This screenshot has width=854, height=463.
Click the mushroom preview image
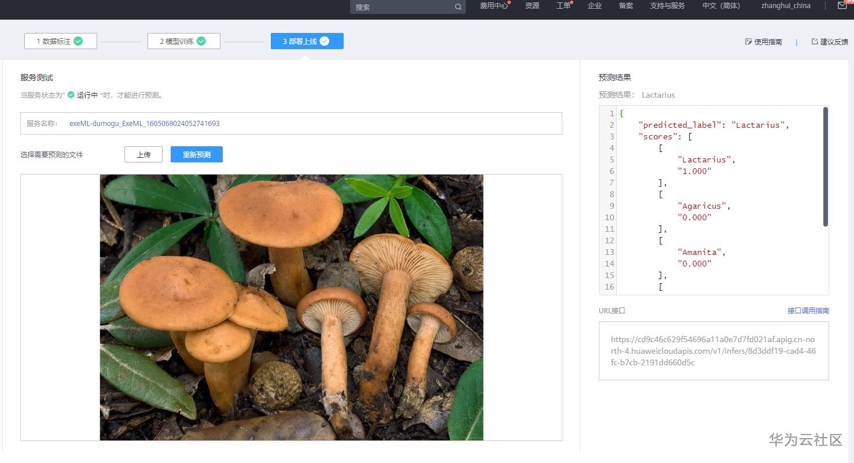(x=290, y=306)
